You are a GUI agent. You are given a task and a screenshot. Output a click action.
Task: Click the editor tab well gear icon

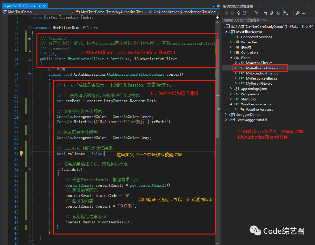click(x=218, y=6)
